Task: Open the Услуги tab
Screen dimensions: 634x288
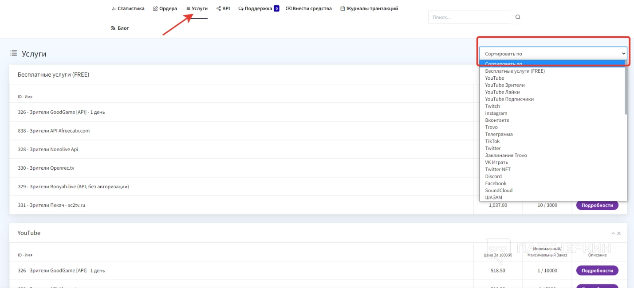Action: pos(197,8)
